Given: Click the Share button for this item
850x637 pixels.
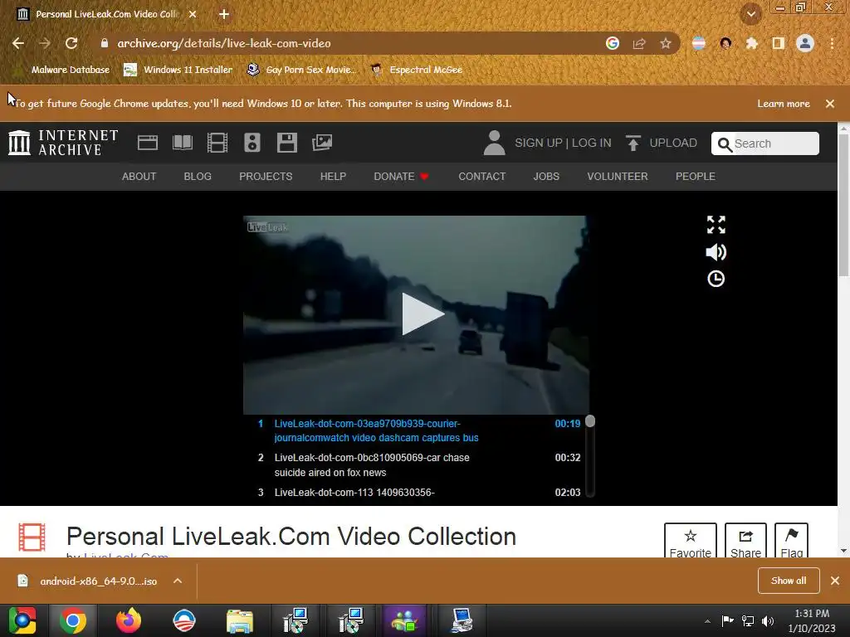Looking at the screenshot, I should tap(745, 541).
